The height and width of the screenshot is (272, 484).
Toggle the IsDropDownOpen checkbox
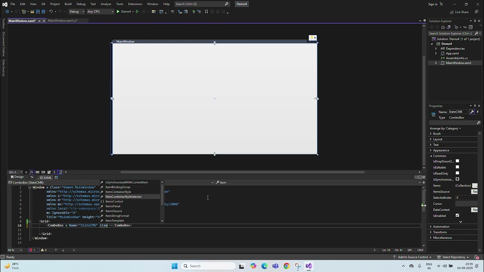(457, 161)
